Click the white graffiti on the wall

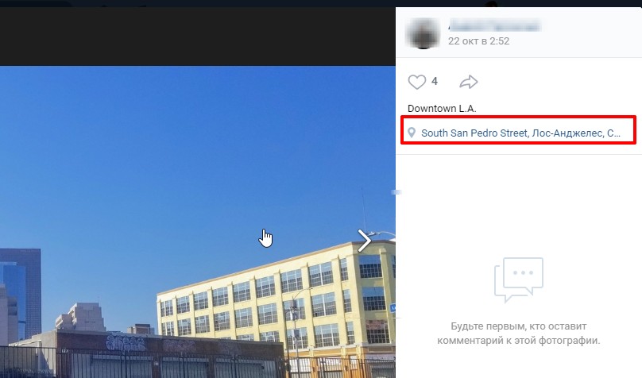(x=126, y=342)
